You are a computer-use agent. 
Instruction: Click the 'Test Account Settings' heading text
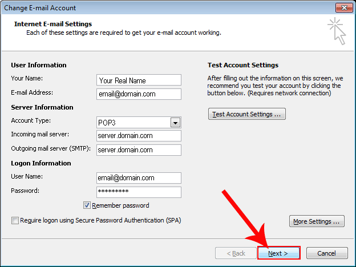click(x=243, y=65)
